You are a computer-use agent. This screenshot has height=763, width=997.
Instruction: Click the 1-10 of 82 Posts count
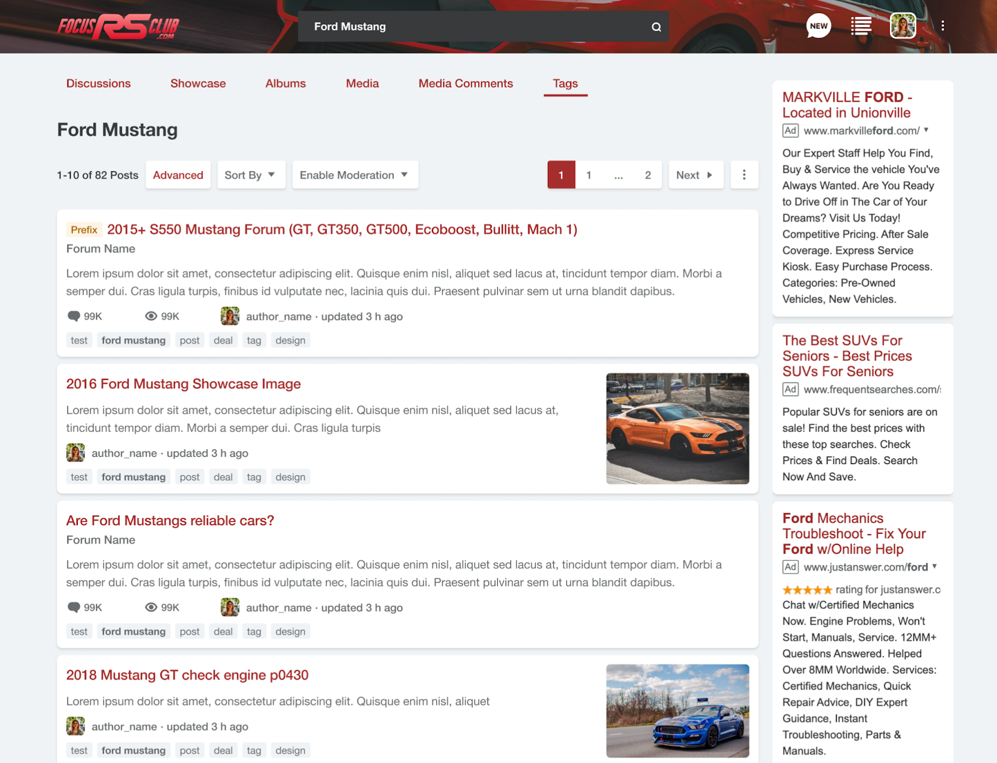pos(97,175)
